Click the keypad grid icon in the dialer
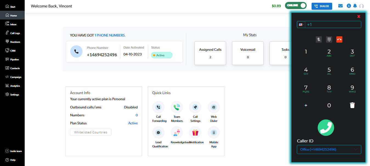The width and height of the screenshot is (370, 166). coord(329,40)
